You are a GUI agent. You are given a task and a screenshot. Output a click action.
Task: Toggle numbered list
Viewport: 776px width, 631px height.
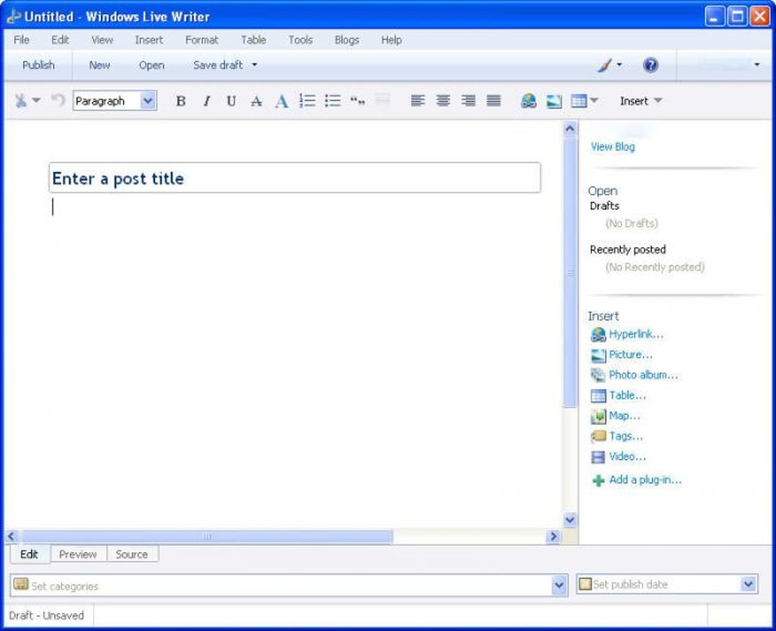pyautogui.click(x=307, y=101)
